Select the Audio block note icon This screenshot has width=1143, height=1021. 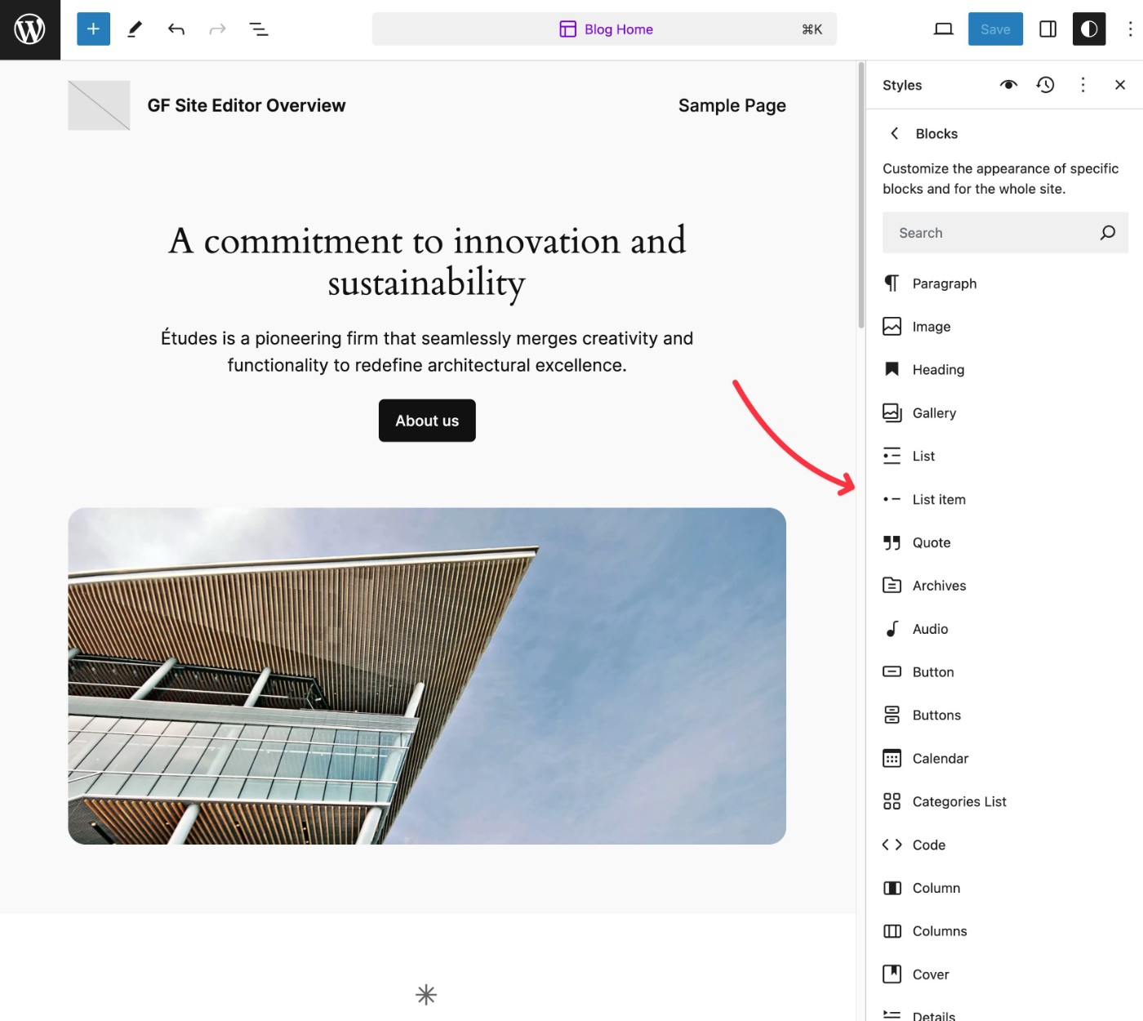[892, 629]
